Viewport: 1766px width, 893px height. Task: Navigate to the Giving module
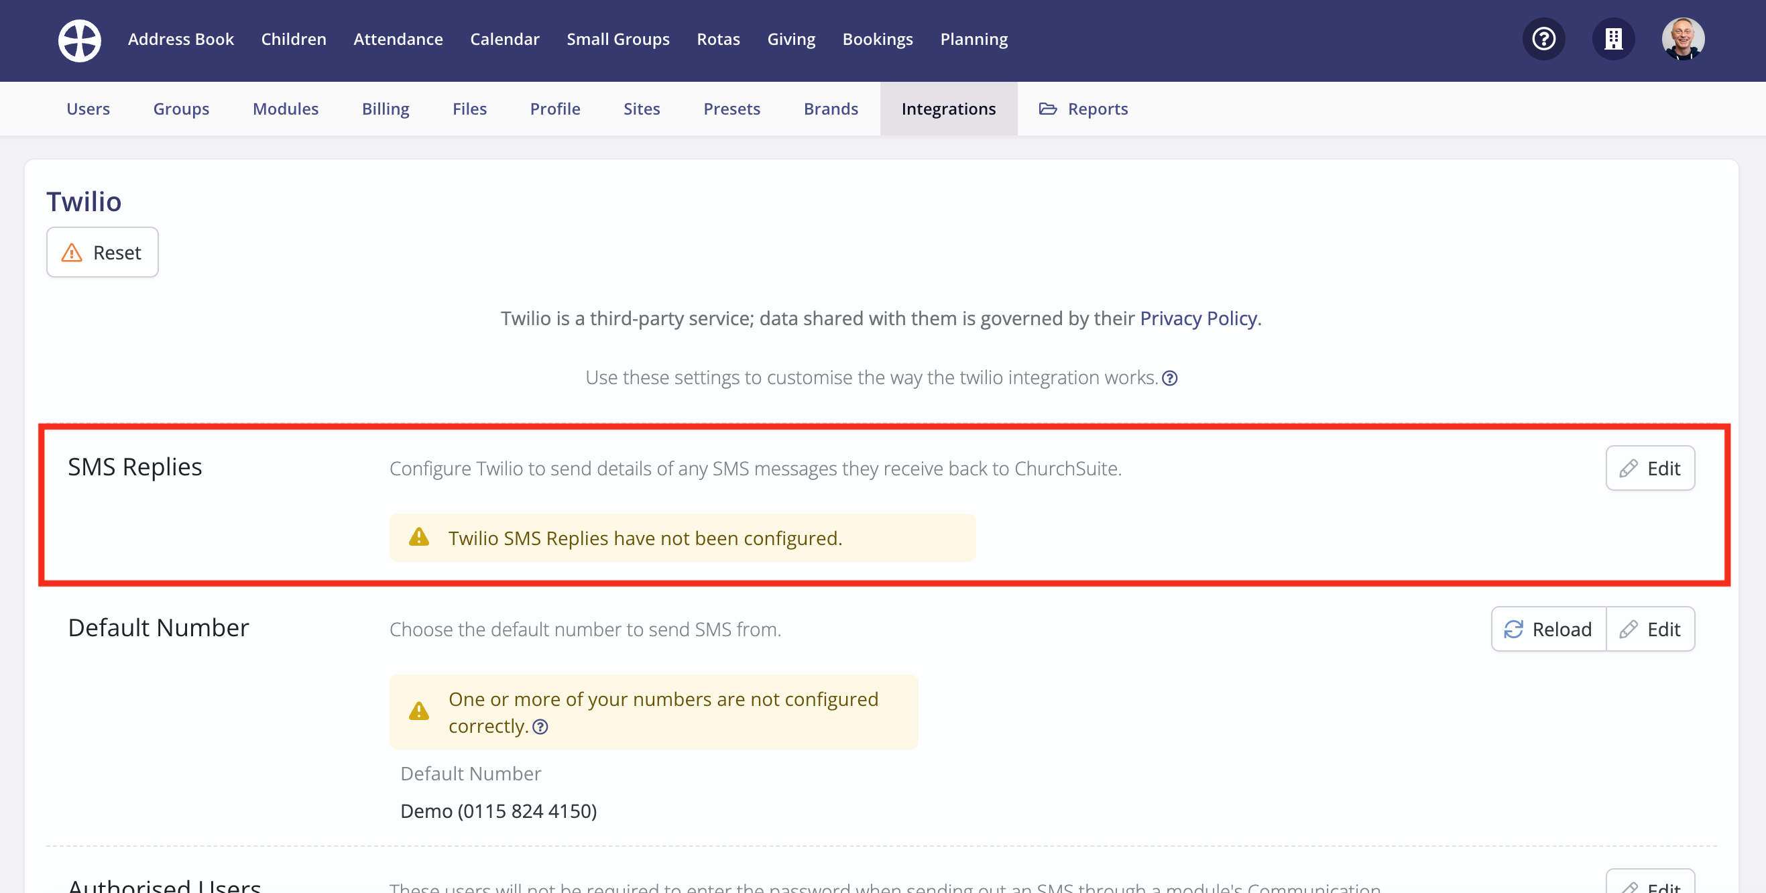(791, 39)
